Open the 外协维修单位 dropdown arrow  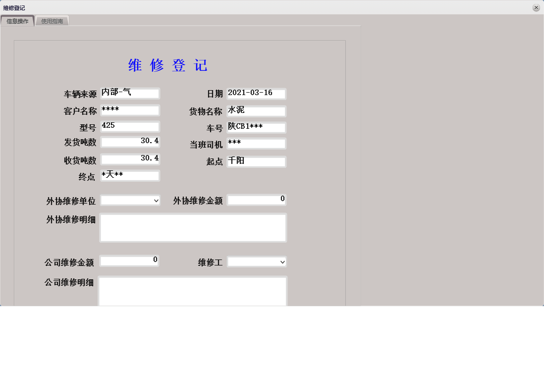tap(156, 200)
